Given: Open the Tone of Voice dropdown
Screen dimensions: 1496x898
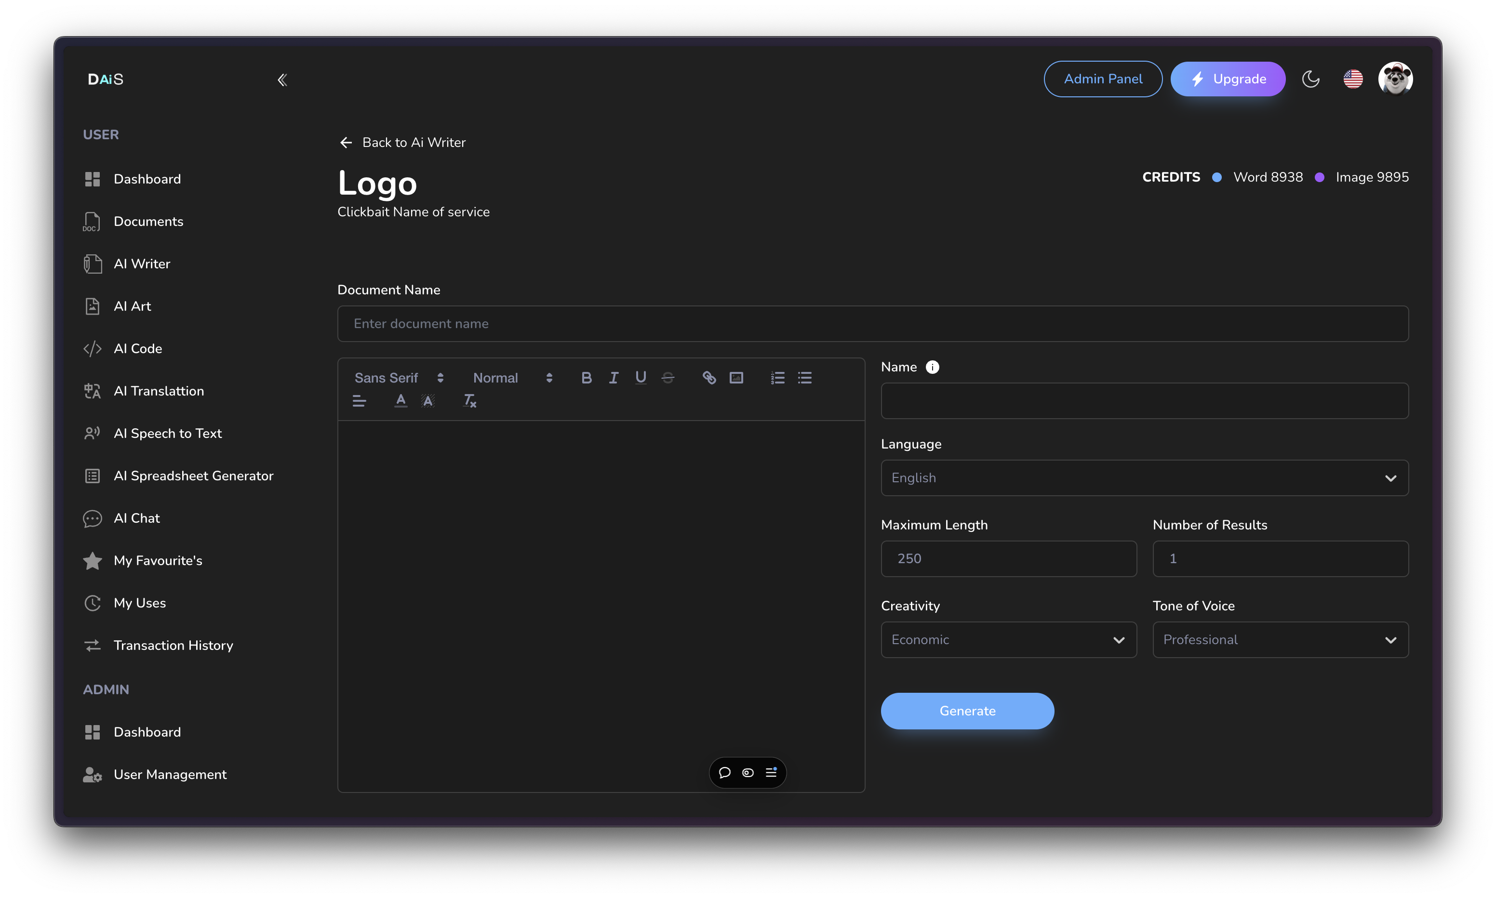Looking at the screenshot, I should [1280, 640].
